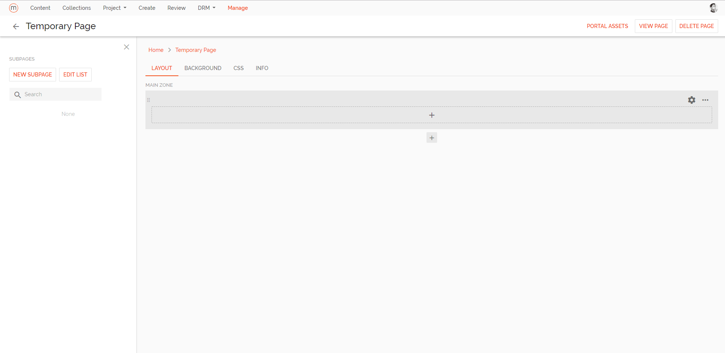The image size is (725, 353).
Task: Add content using the plus inside the row
Action: 431,115
